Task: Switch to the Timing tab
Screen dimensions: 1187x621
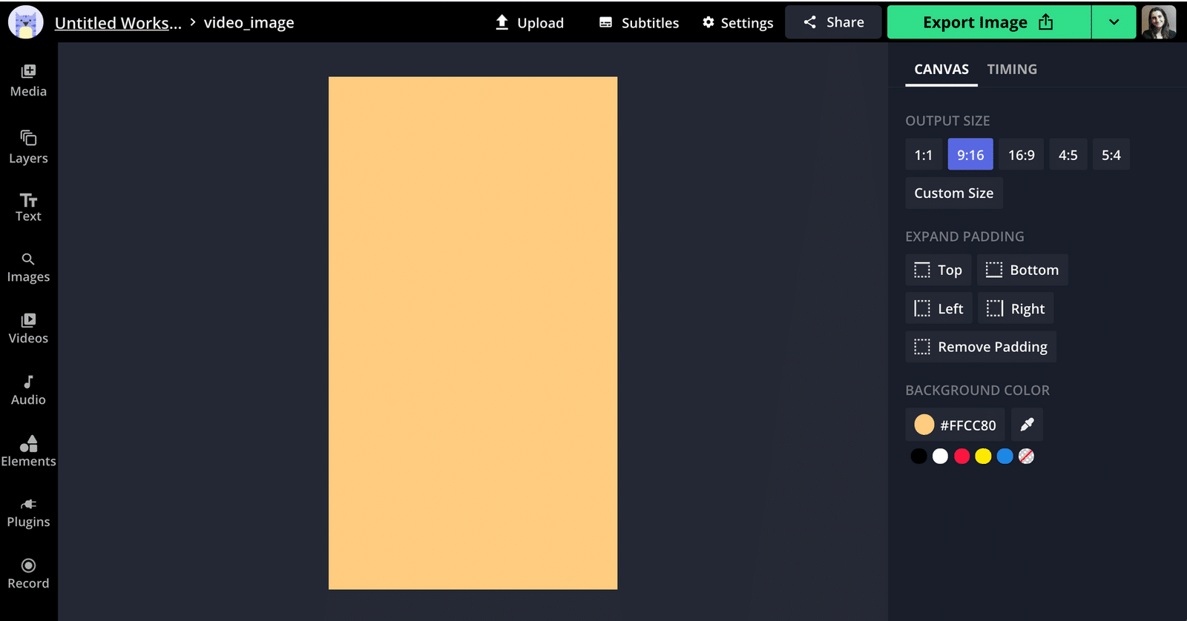Action: [1012, 69]
